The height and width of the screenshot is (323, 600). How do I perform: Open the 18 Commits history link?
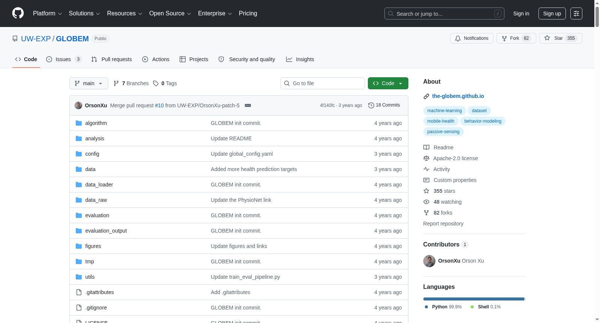[384, 105]
